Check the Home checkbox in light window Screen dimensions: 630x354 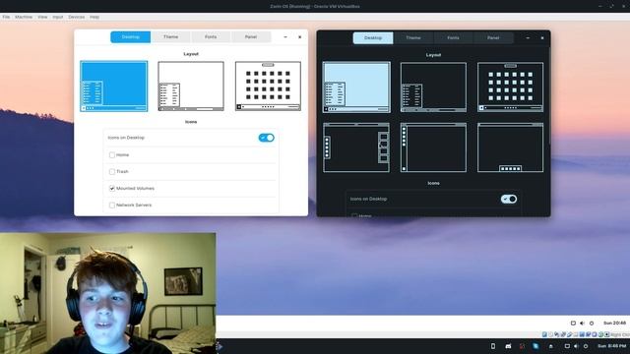112,155
